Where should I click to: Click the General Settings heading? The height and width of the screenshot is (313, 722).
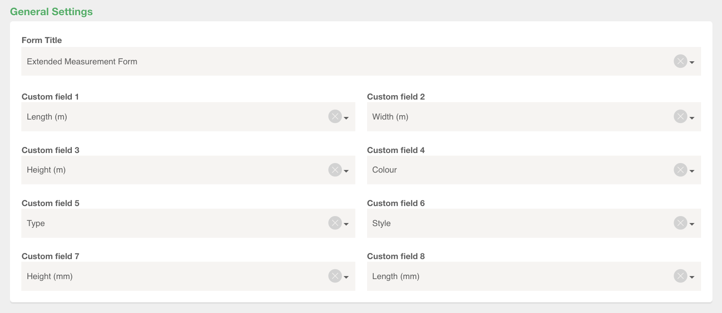point(51,11)
